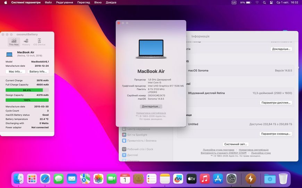The height and width of the screenshot is (188, 302).
Task: Open Trash in the Dock
Action: pos(283,179)
